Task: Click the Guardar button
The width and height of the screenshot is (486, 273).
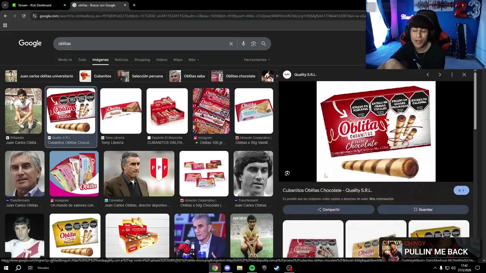Action: [x=423, y=209]
